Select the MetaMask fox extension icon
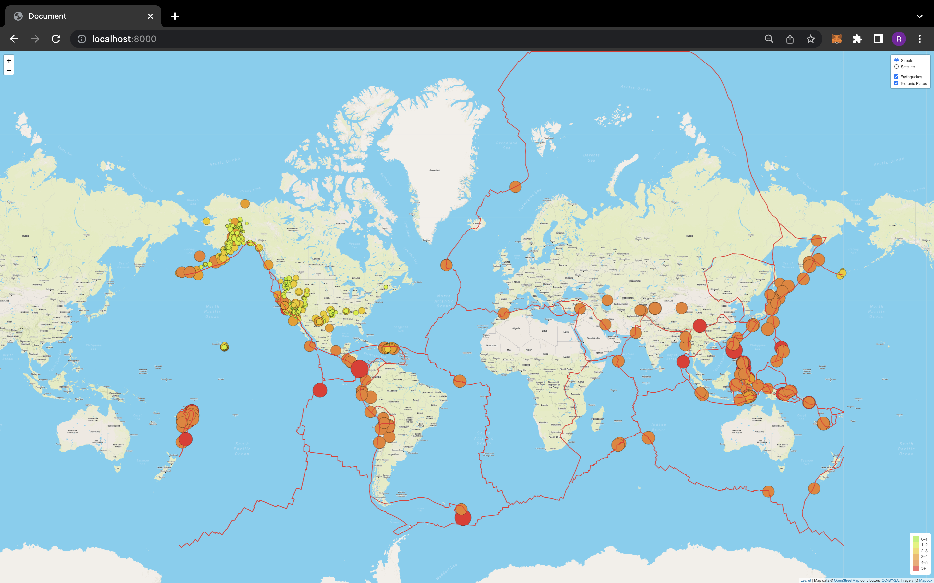The width and height of the screenshot is (934, 583). pyautogui.click(x=836, y=39)
